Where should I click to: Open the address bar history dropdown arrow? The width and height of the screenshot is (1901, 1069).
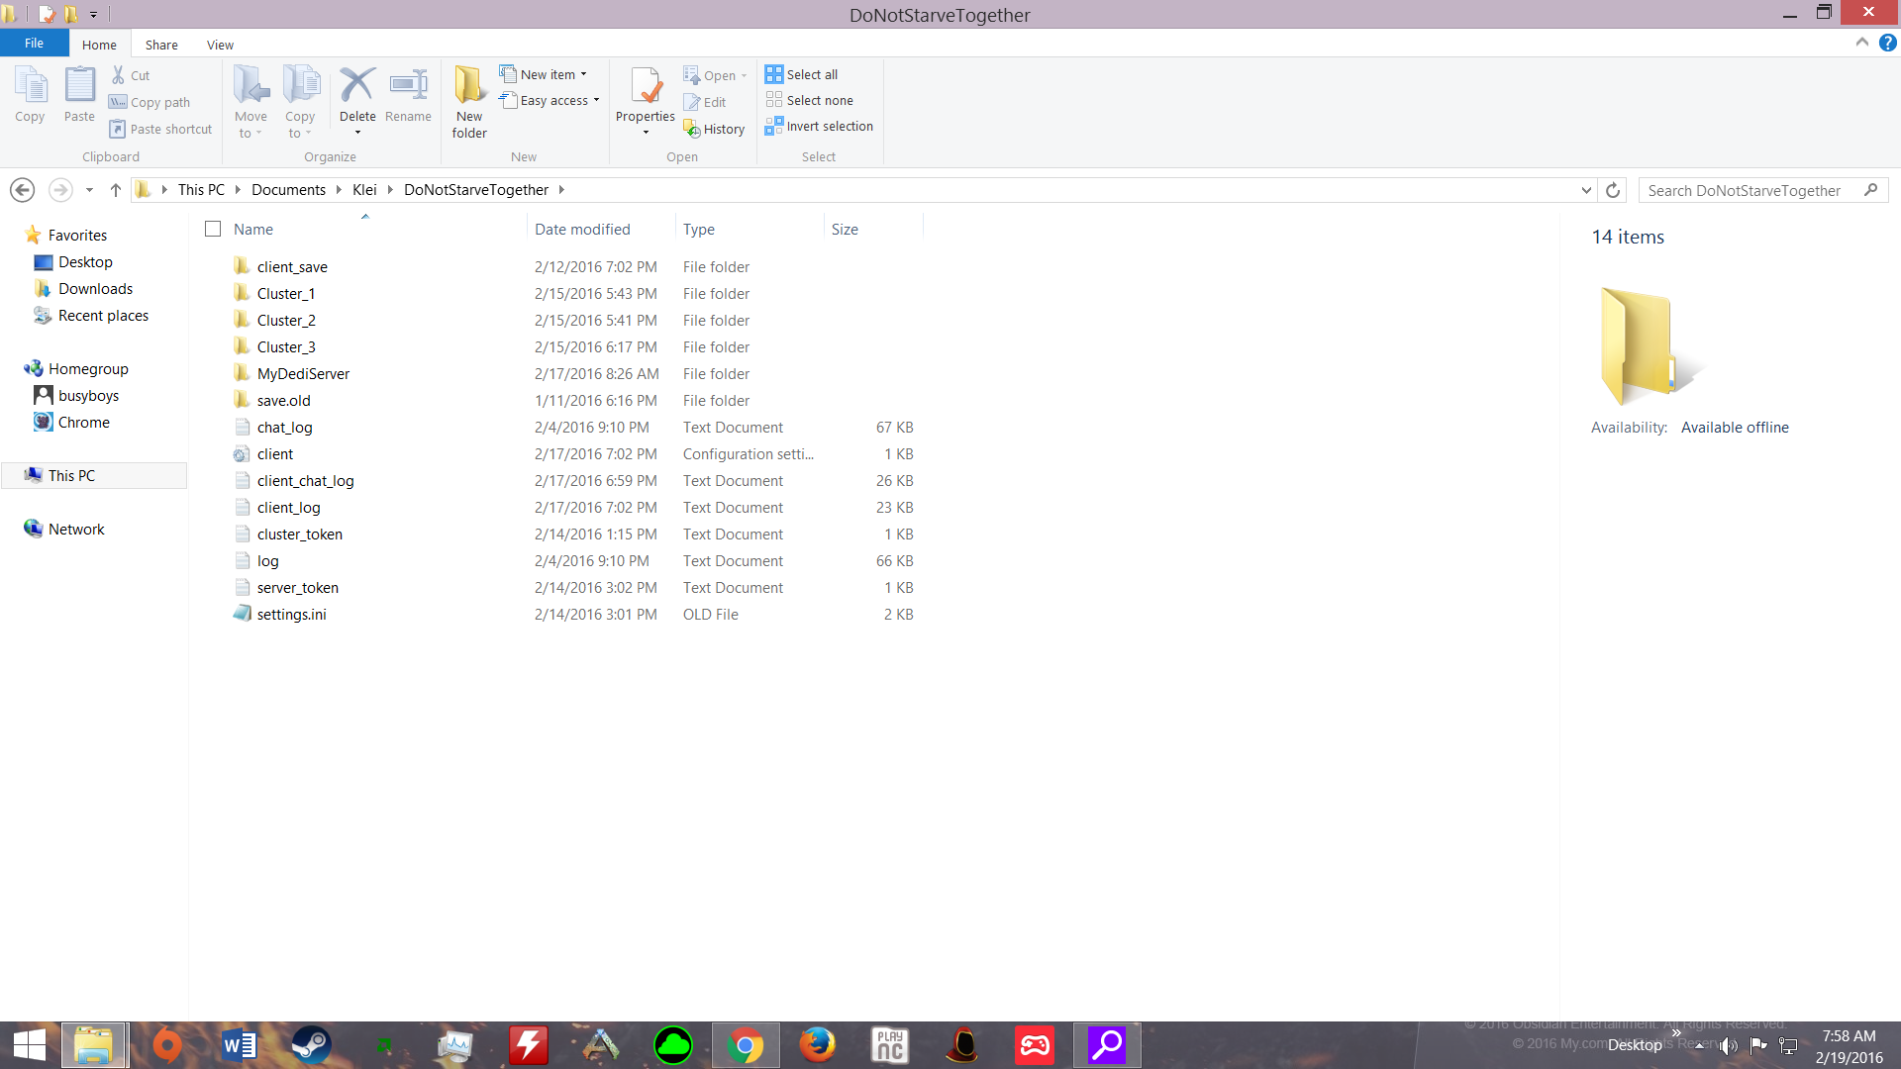(1586, 190)
